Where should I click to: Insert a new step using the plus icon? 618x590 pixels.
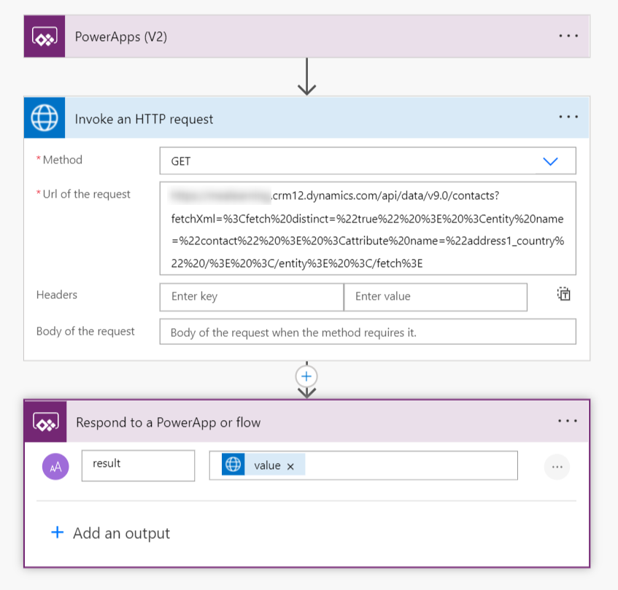pos(306,376)
